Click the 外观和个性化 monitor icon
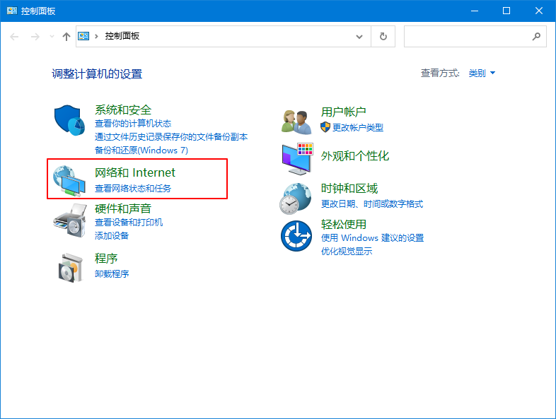556x419 pixels. tap(296, 158)
